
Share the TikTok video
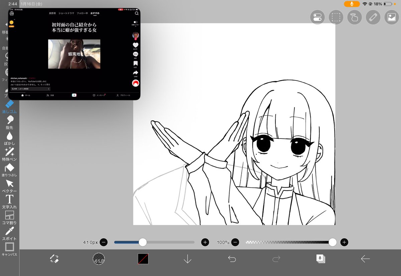(x=136, y=73)
